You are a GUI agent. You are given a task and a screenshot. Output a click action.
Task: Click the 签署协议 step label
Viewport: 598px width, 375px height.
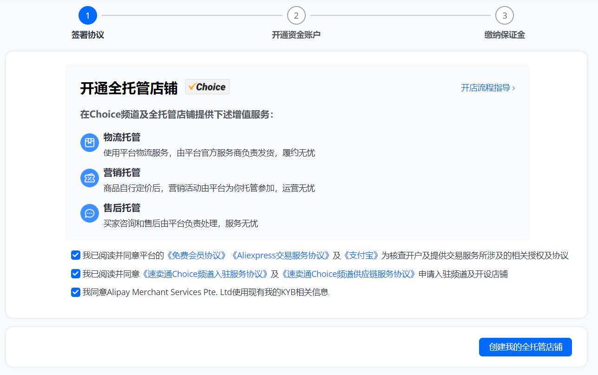pos(87,34)
